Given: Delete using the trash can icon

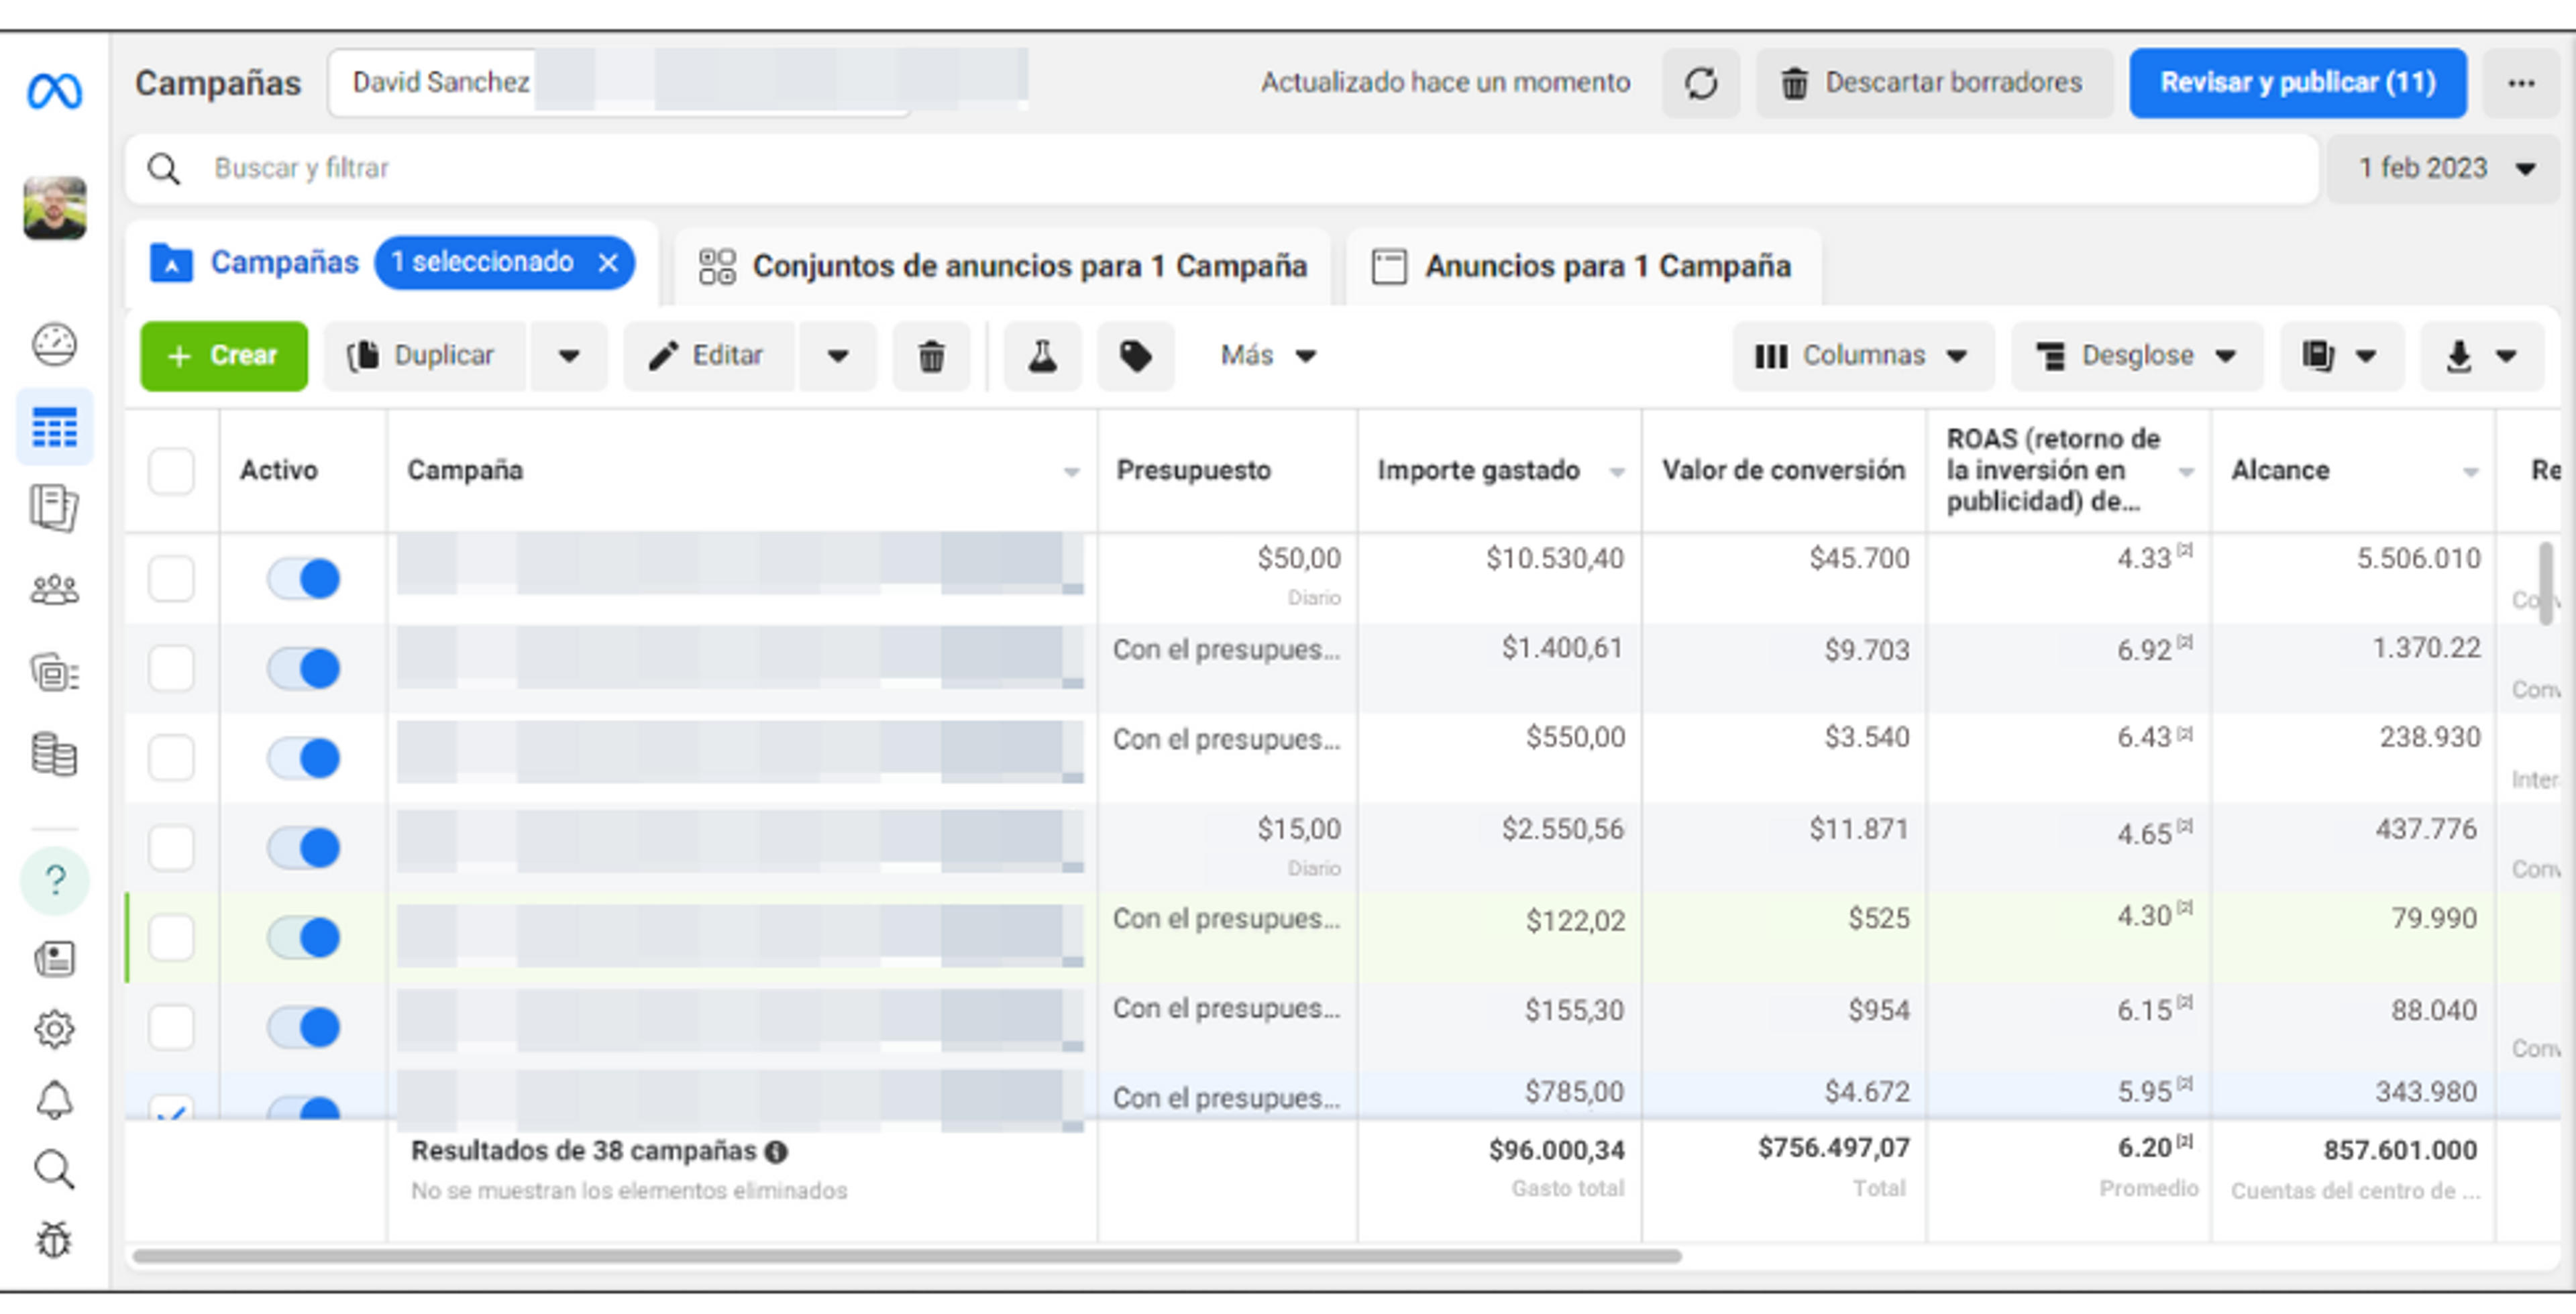Looking at the screenshot, I should pyautogui.click(x=931, y=356).
